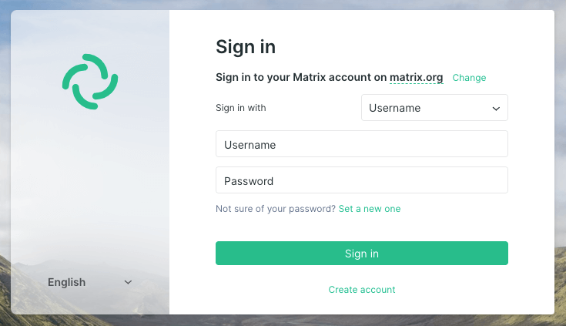
Task: Click the chevron next to English
Action: coord(128,282)
